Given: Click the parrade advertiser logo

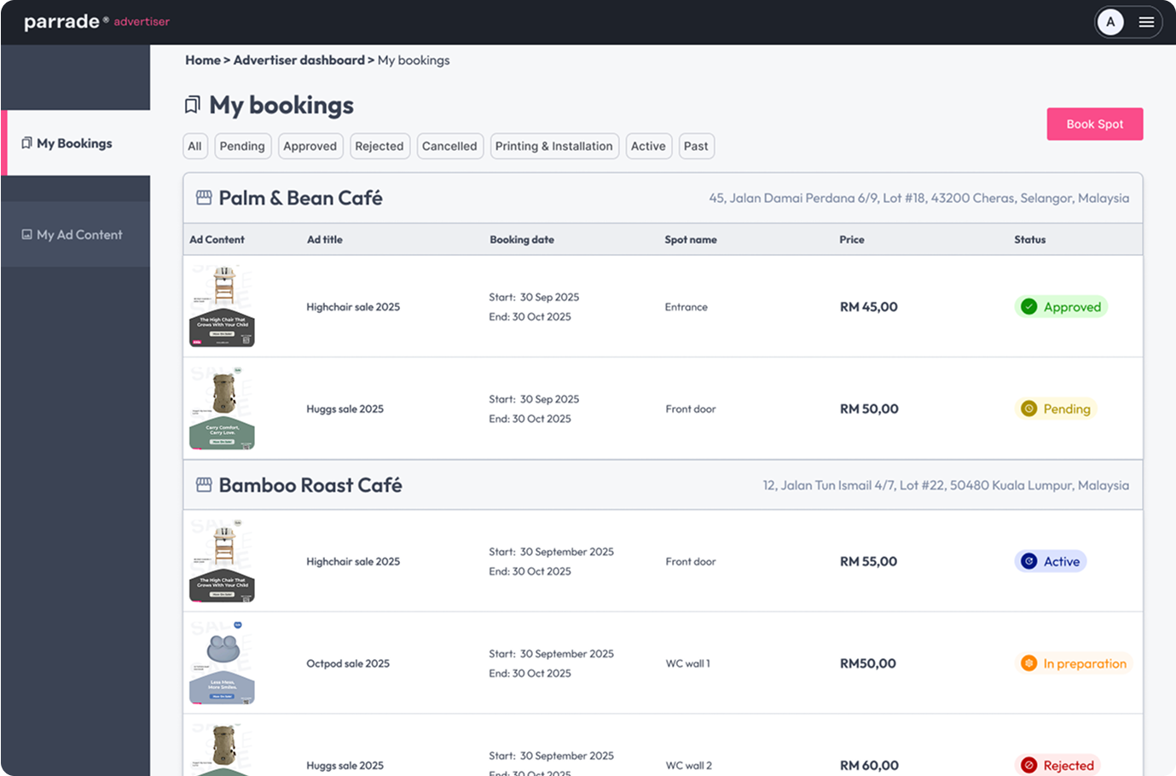Looking at the screenshot, I should [x=96, y=21].
